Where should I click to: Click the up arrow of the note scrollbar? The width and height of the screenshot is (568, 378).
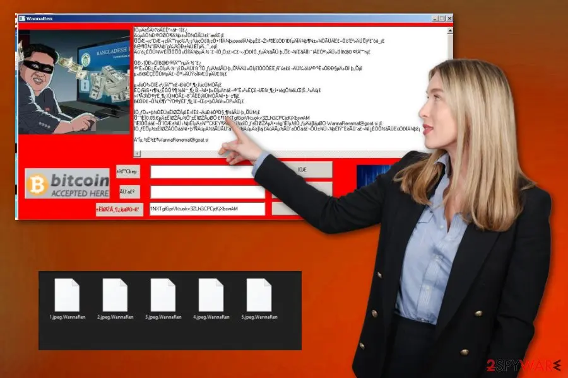pos(449,31)
